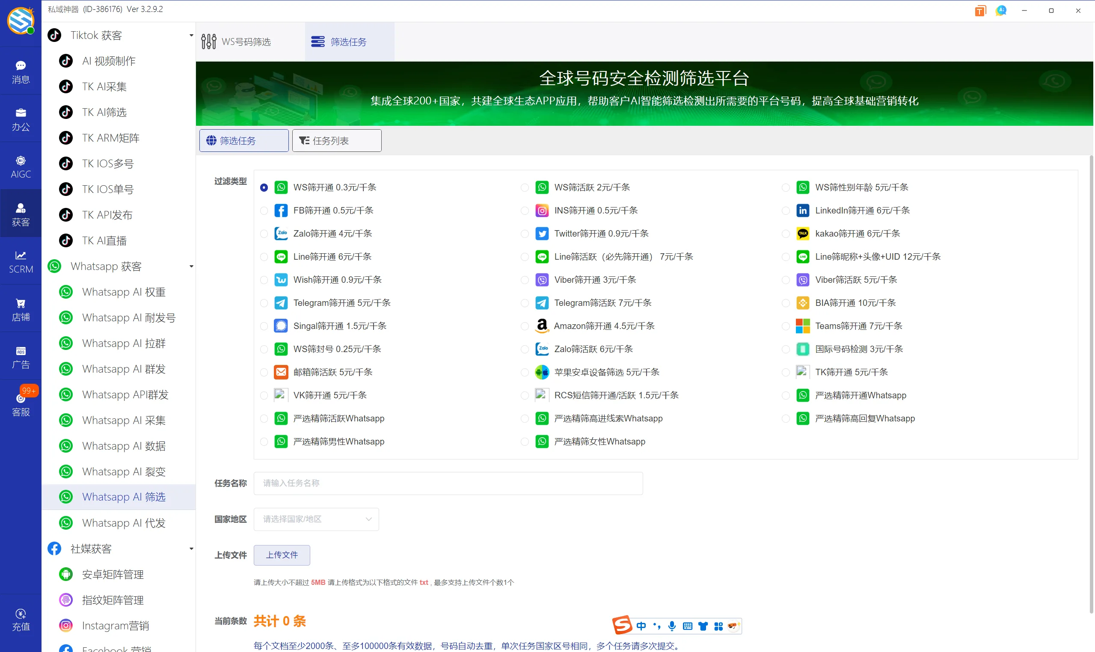Viewport: 1095px width, 652px height.
Task: Switch to the 任务列表 tab
Action: pos(336,140)
